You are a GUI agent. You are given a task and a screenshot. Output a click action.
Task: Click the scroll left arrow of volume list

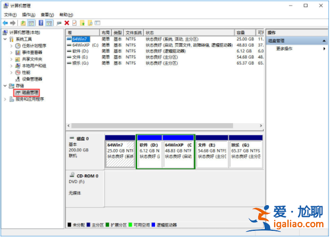(x=69, y=126)
